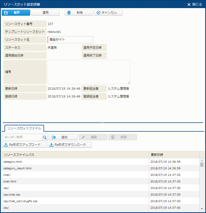This screenshot has width=206, height=213.
Task: Sort by 更新日時 column header
Action: [174, 155]
